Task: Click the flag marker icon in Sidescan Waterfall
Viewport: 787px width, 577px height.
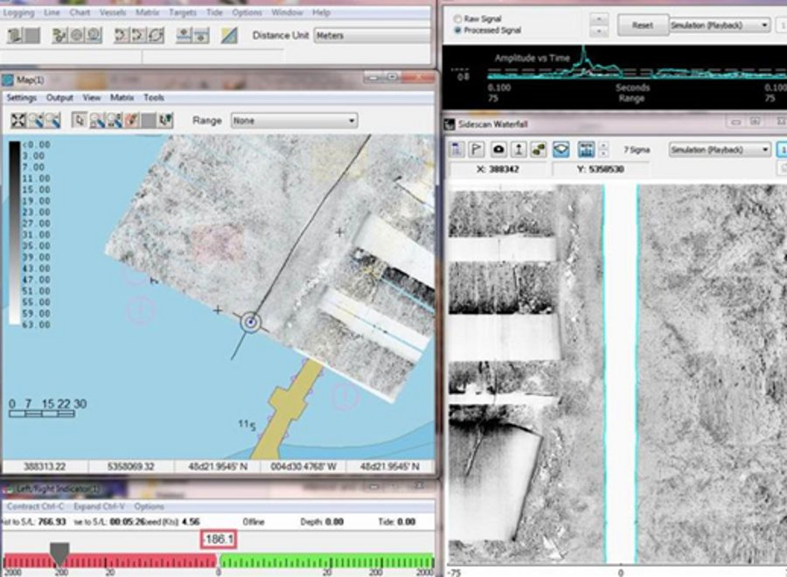Action: [x=478, y=149]
